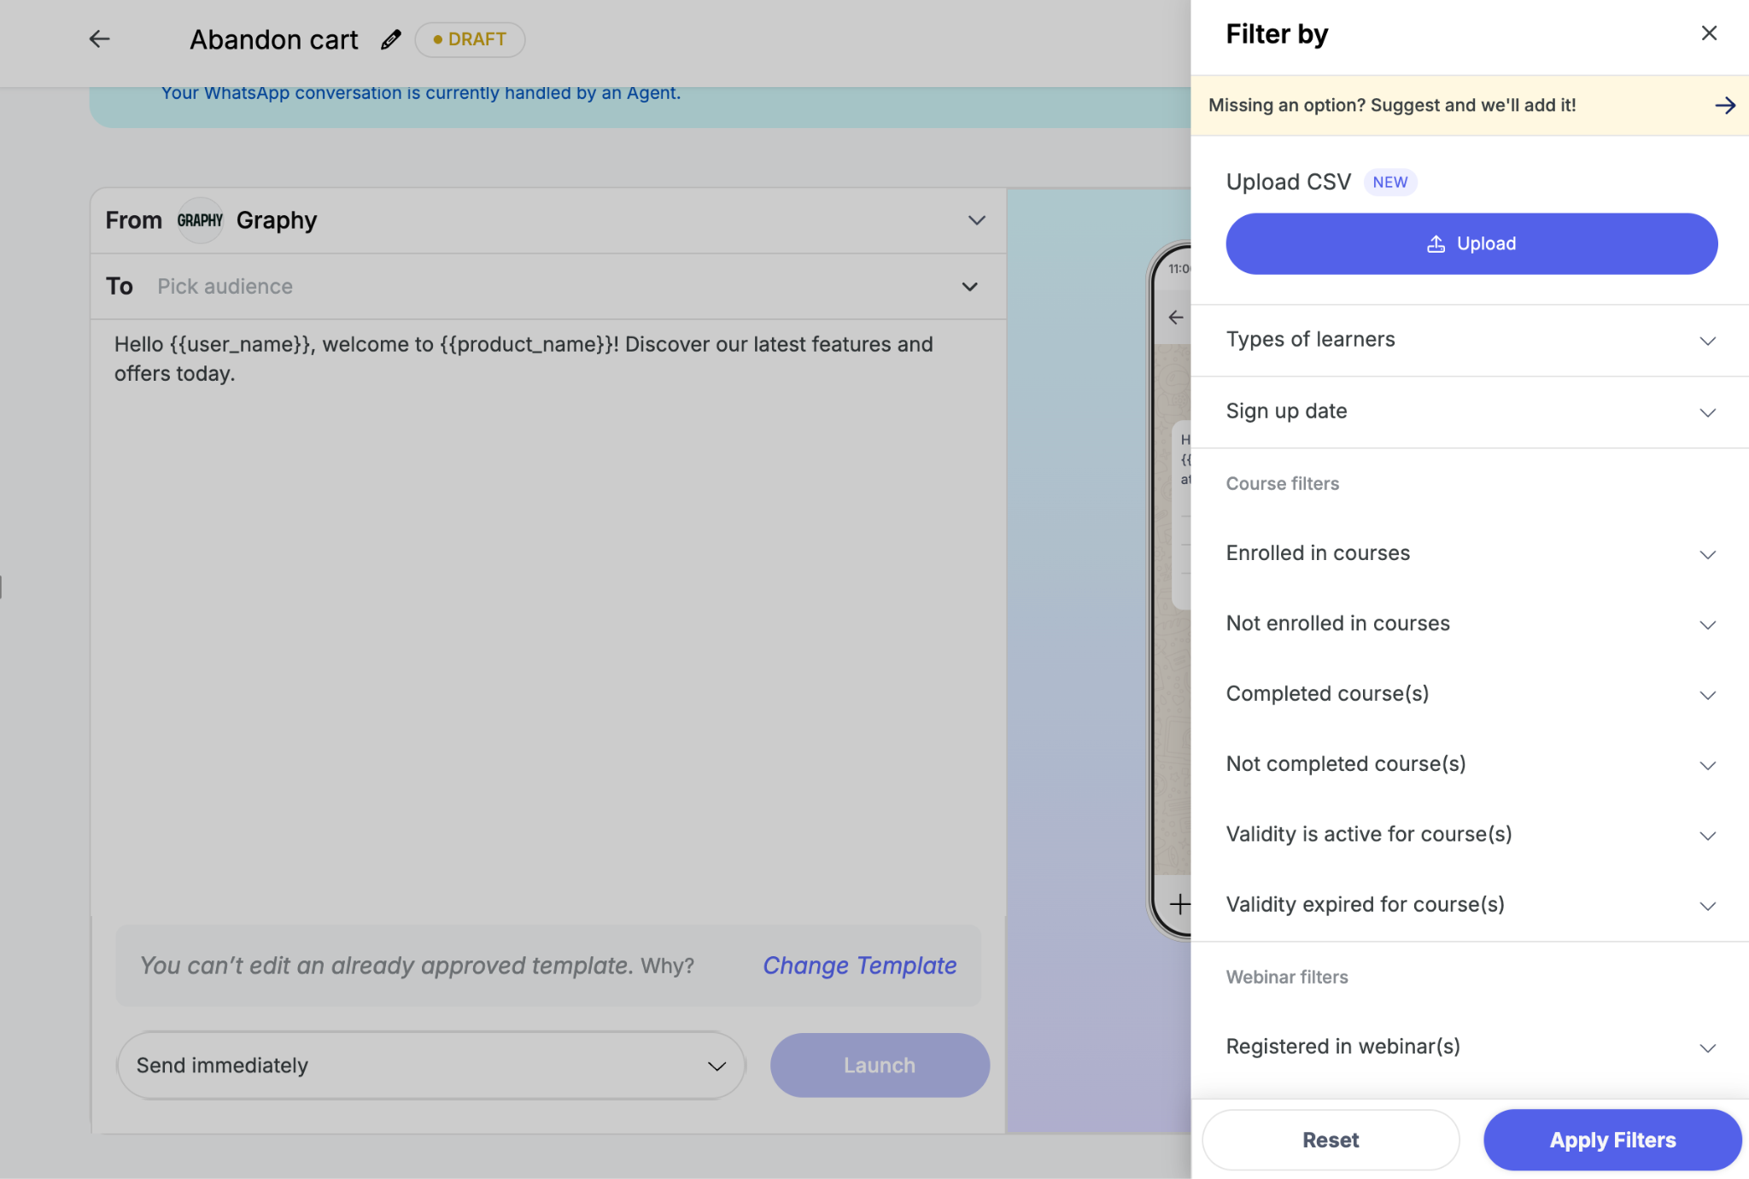Screen dimensions: 1749x1179
Task: Open the Pick audience dropdown
Action: click(548, 286)
